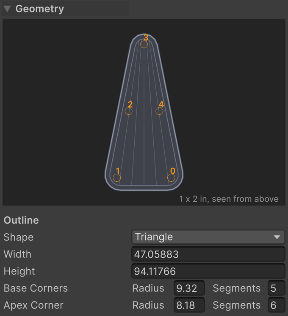288x316 pixels.
Task: Click the '1 x 2 in, seen from above' caption
Action: pyautogui.click(x=229, y=199)
